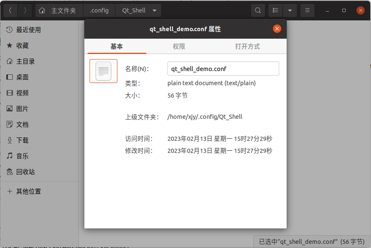Select the 基本 tab
This screenshot has height=248, width=371.
click(117, 47)
